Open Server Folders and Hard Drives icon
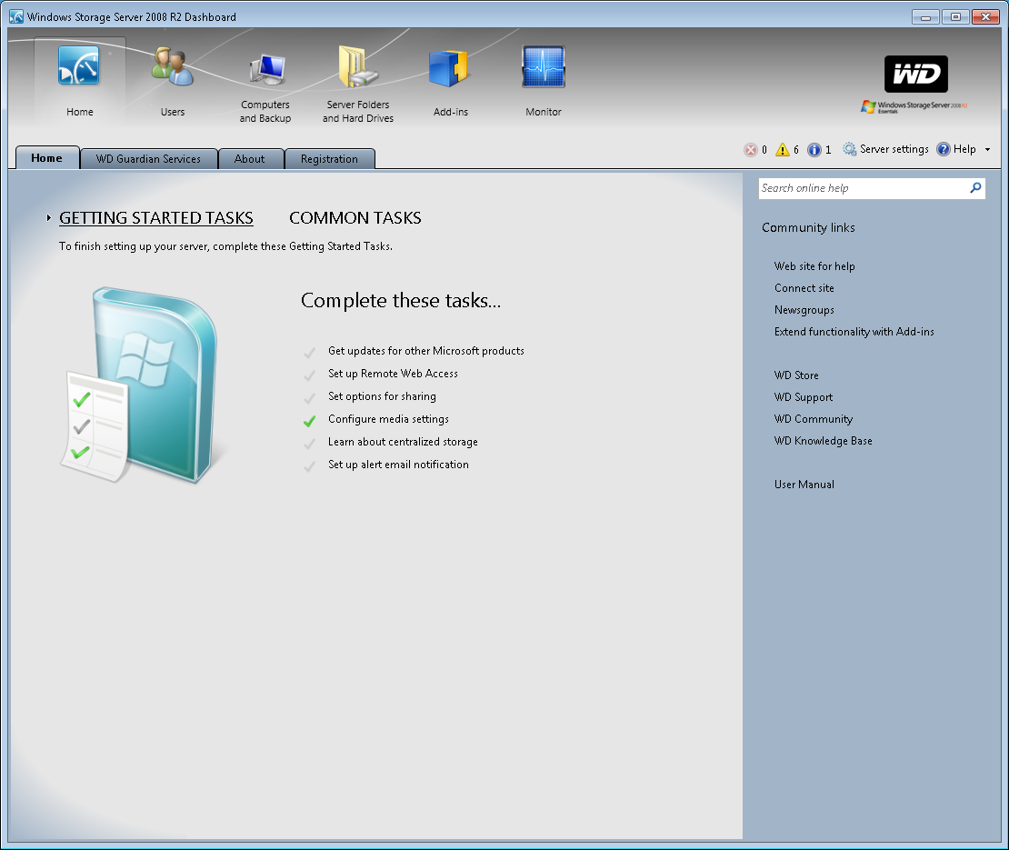This screenshot has width=1009, height=850. click(358, 66)
